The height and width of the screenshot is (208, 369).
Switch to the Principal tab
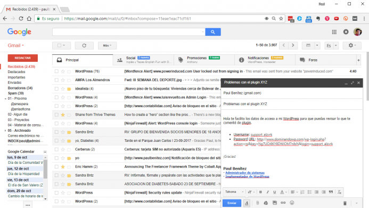pyautogui.click(x=83, y=60)
